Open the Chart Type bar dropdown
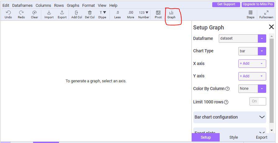The image size is (278, 143). [x=252, y=51]
